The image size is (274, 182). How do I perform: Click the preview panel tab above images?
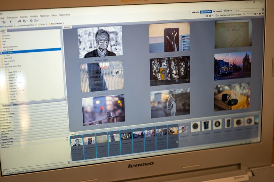[x=67, y=27]
